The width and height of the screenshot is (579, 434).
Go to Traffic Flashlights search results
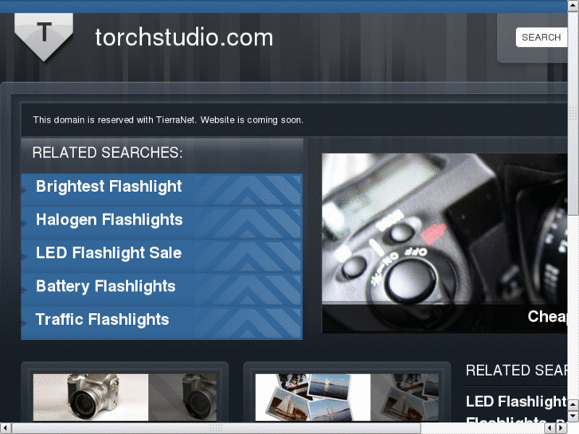(102, 319)
